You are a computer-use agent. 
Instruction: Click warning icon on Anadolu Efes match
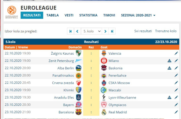tap(169, 97)
